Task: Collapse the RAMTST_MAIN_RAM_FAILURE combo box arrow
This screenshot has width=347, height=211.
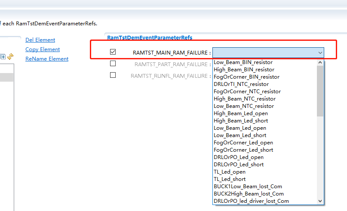Action: click(320, 52)
